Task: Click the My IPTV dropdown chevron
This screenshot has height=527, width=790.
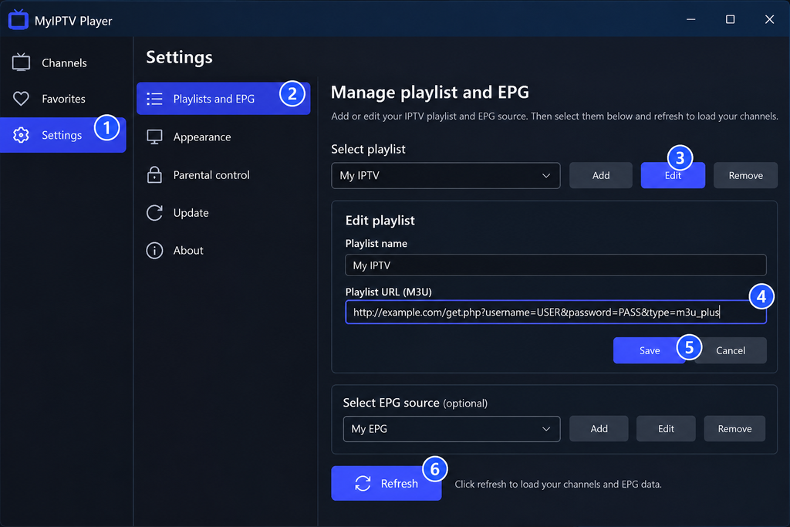Action: click(x=545, y=175)
